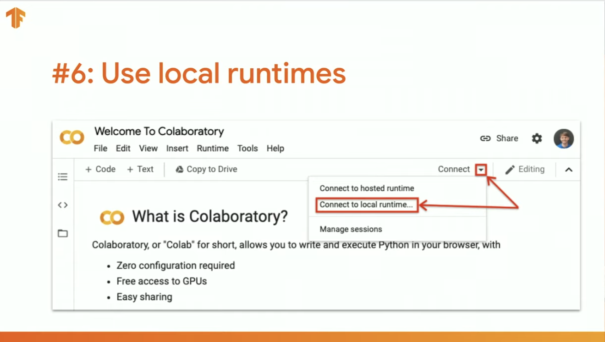This screenshot has width=605, height=342.
Task: Collapse the header with the up chevron
Action: tap(569, 170)
